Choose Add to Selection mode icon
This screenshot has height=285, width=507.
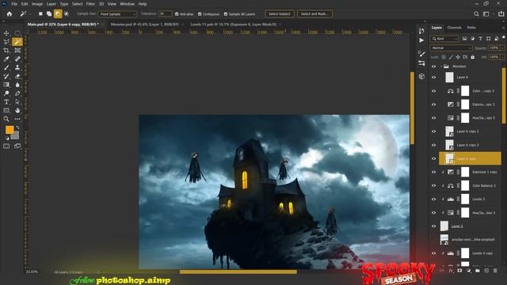pyautogui.click(x=49, y=14)
